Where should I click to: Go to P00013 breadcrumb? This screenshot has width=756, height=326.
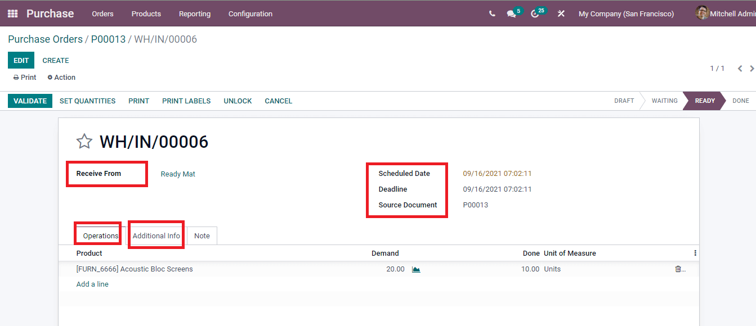coord(108,39)
